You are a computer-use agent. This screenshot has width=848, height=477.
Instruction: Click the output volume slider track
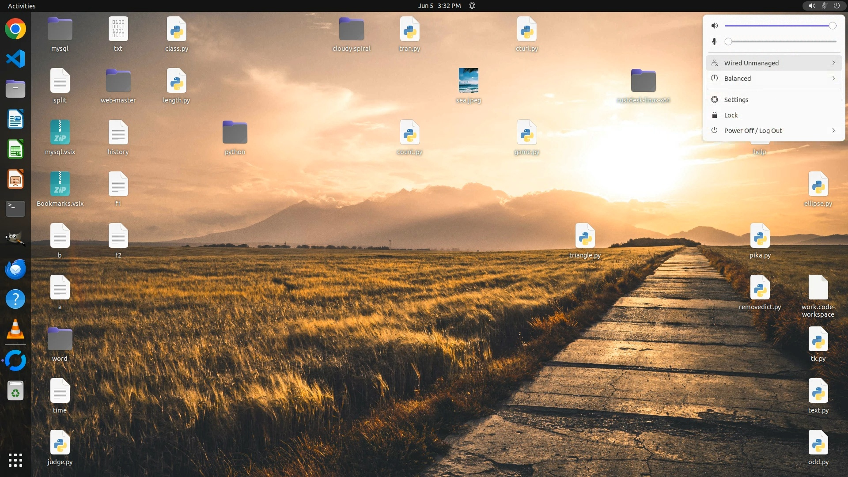[x=777, y=26]
